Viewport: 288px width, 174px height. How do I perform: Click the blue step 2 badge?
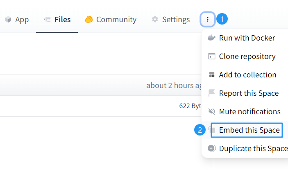200,130
